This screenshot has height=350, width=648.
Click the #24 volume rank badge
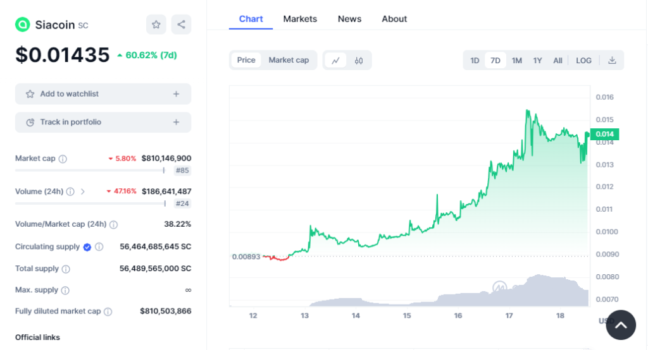tap(182, 203)
